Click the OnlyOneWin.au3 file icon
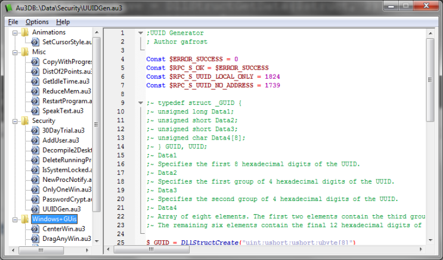443x260 pixels. click(35, 190)
